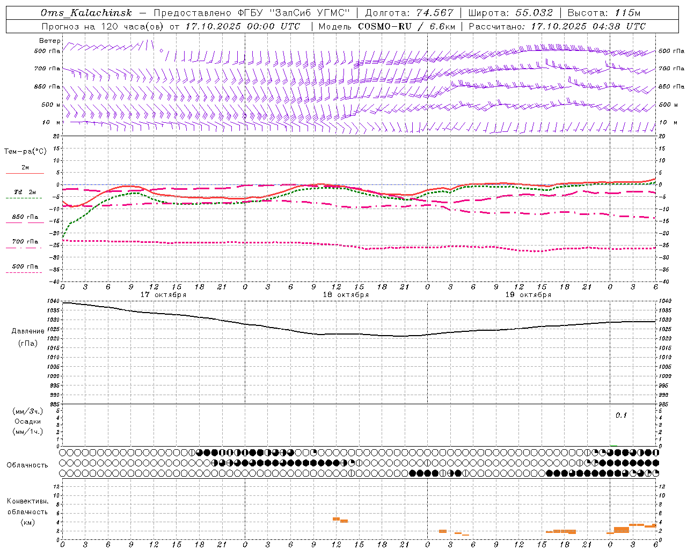Click the 'Прогноз на 120 часа(ов)' text

point(103,26)
